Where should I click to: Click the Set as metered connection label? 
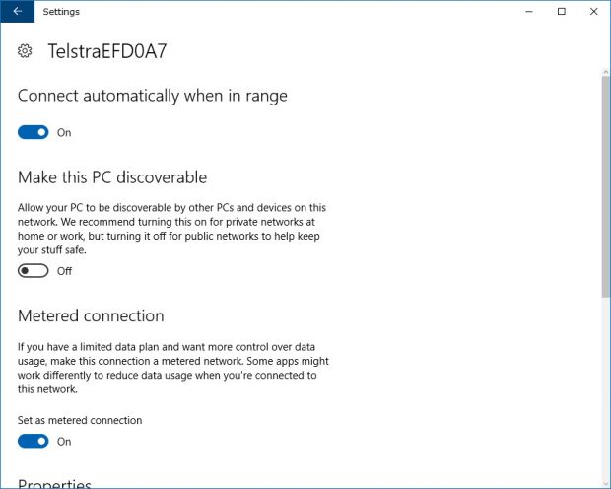pos(80,420)
